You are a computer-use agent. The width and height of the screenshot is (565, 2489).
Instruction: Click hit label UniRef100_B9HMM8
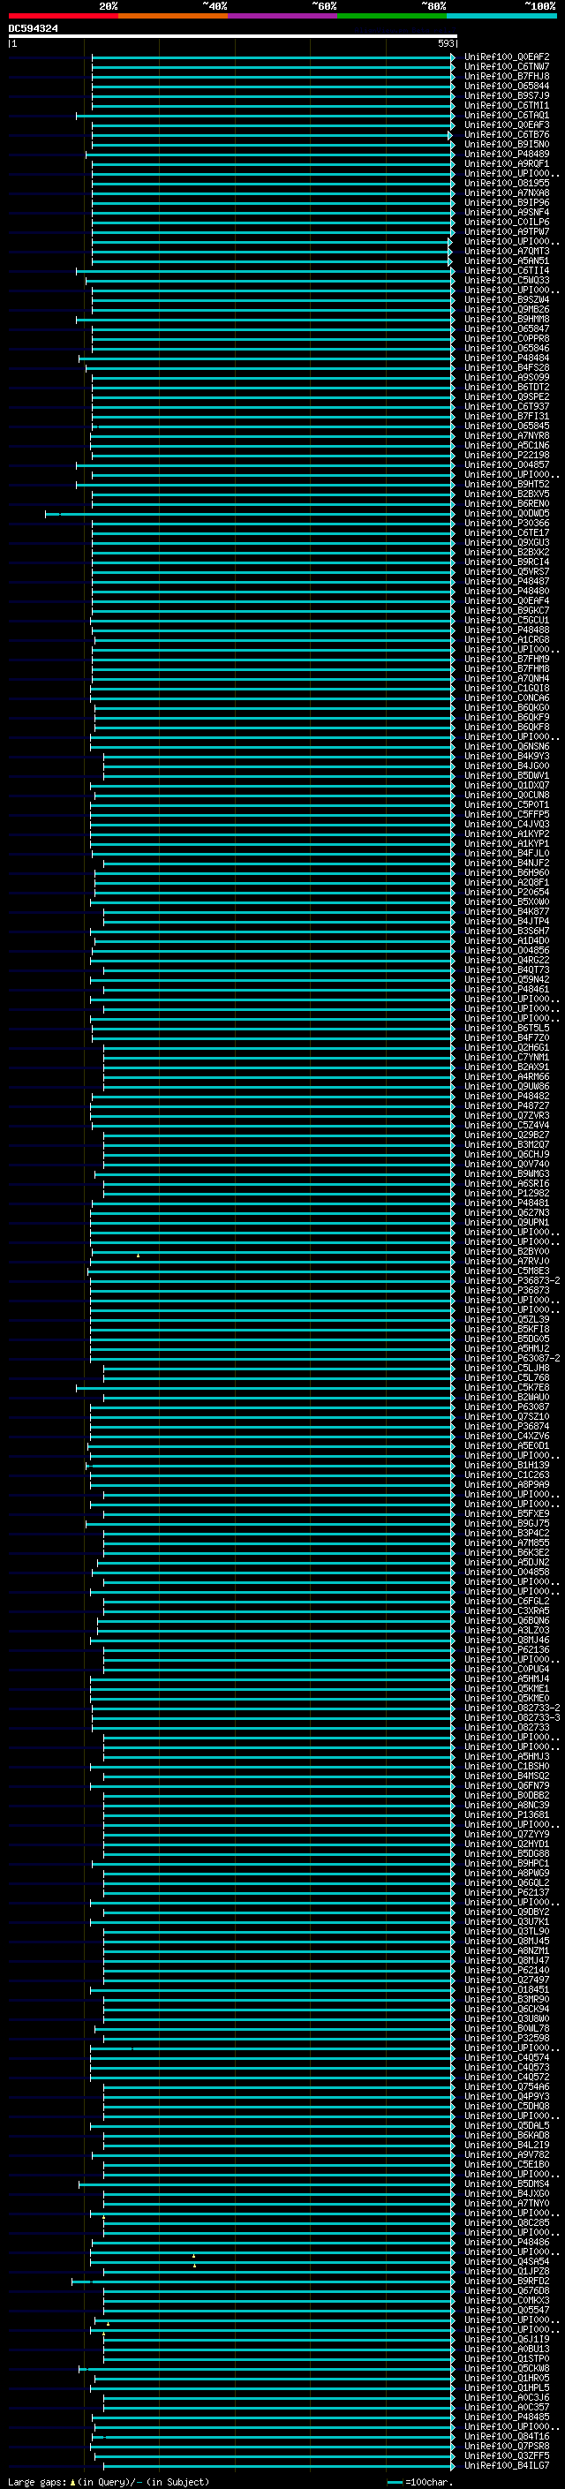click(x=507, y=319)
